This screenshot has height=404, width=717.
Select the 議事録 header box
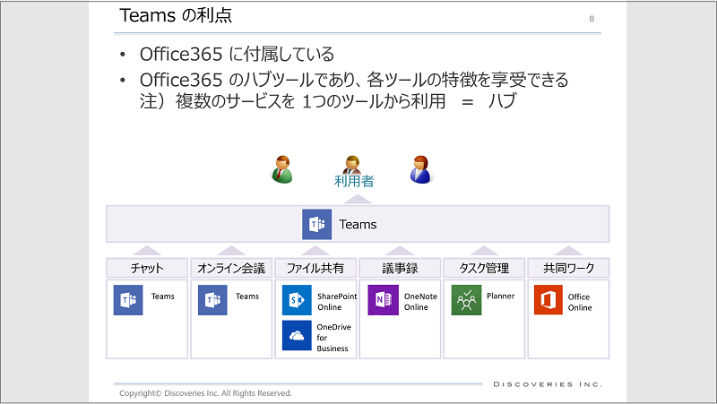point(400,268)
